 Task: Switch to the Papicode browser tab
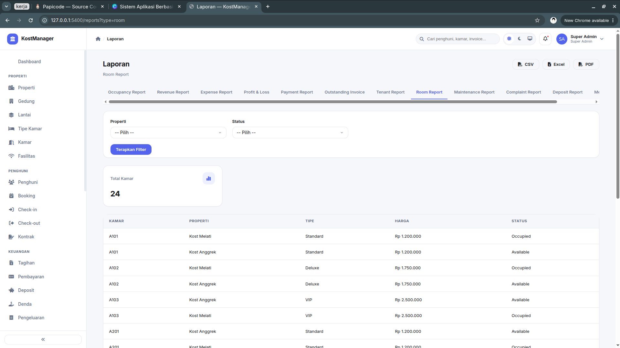pyautogui.click(x=69, y=6)
